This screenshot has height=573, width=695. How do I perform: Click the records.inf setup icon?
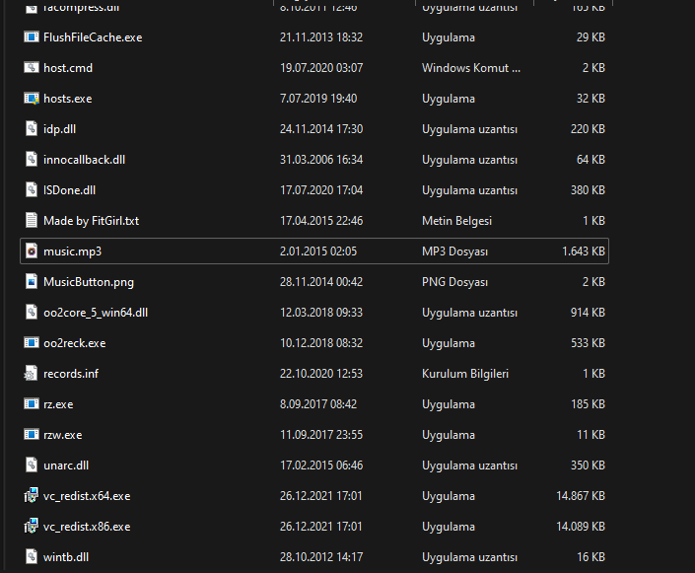32,374
